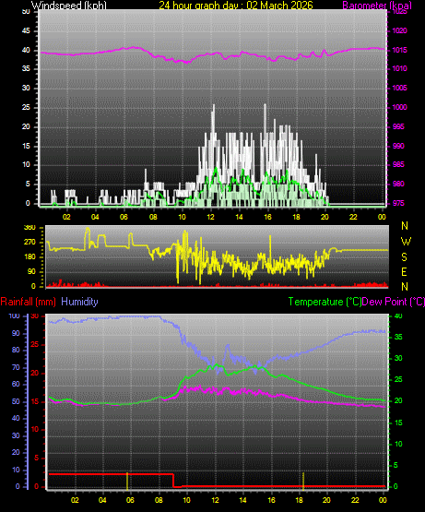This screenshot has width=425, height=512.
Task: Click '35' on the green temperature axis
Action: (398, 337)
